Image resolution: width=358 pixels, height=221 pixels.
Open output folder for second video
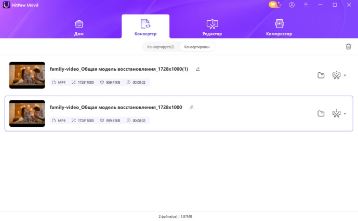(321, 113)
